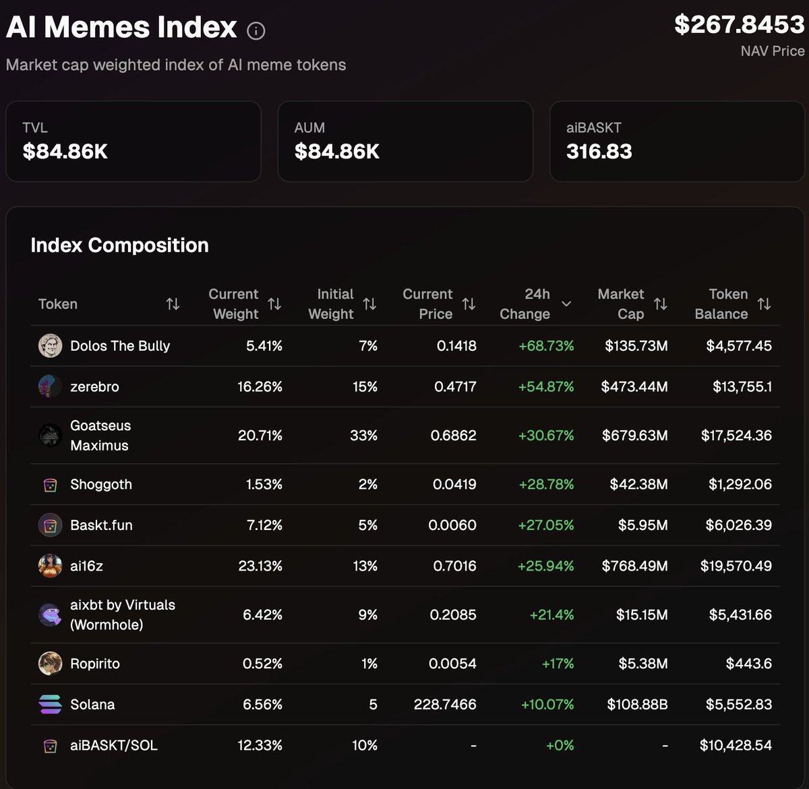The image size is (809, 789).
Task: Click 33% Goatseus initial weight
Action: coord(363,436)
